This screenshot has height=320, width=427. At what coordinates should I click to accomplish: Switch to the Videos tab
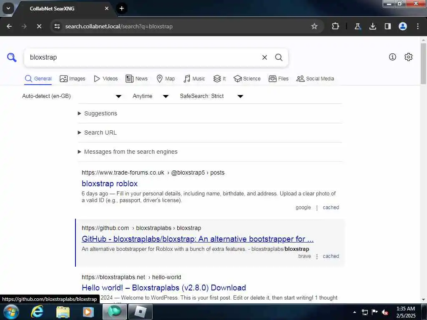pos(105,79)
